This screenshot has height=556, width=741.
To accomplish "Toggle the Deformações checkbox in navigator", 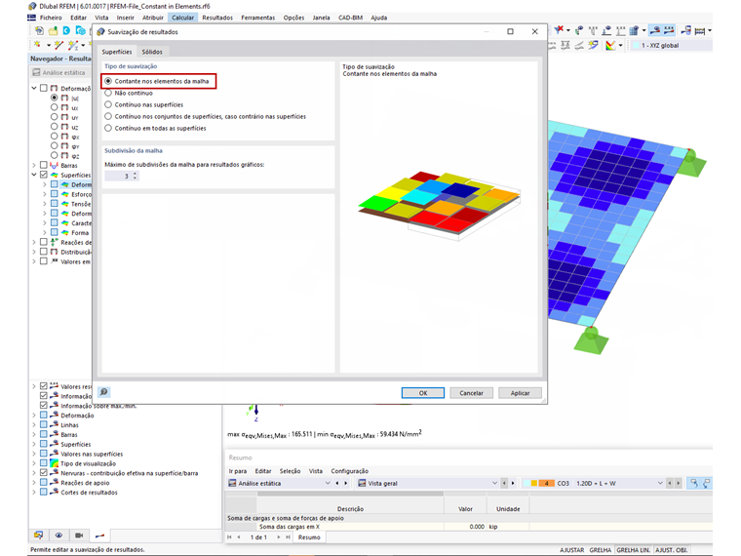I will [44, 88].
